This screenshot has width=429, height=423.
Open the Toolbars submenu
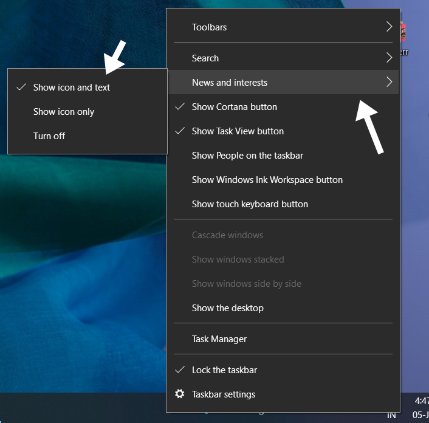283,27
